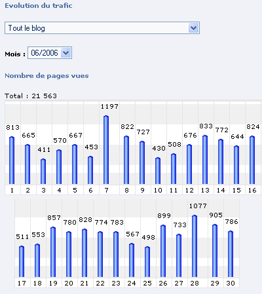The height and width of the screenshot is (294, 262).
Task: Click the day 25 bar valued 498
Action: pyautogui.click(x=147, y=262)
